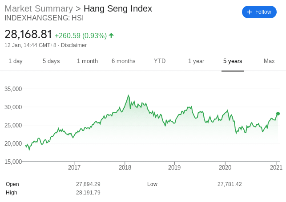Follow the Hang Seng Index
Image resolution: width=286 pixels, height=202 pixels.
click(259, 12)
